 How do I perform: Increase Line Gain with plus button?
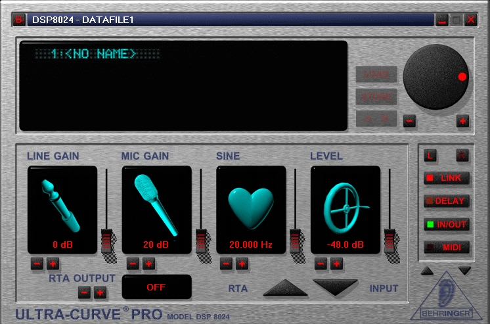(53, 264)
